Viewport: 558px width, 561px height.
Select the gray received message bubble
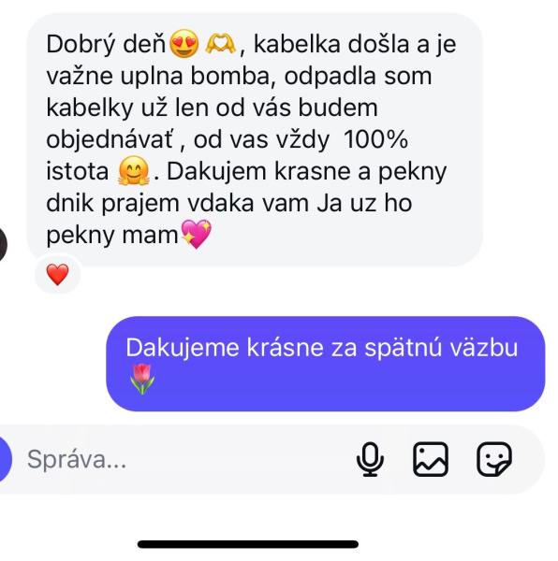pyautogui.click(x=255, y=140)
